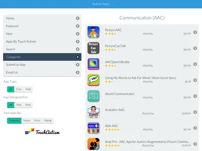Click the arrow icon beside Email Us
This screenshot has width=202, height=151.
pyautogui.click(x=77, y=73)
